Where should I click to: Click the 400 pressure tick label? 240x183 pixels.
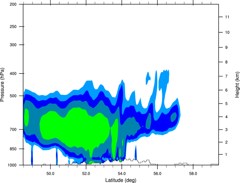13,73
